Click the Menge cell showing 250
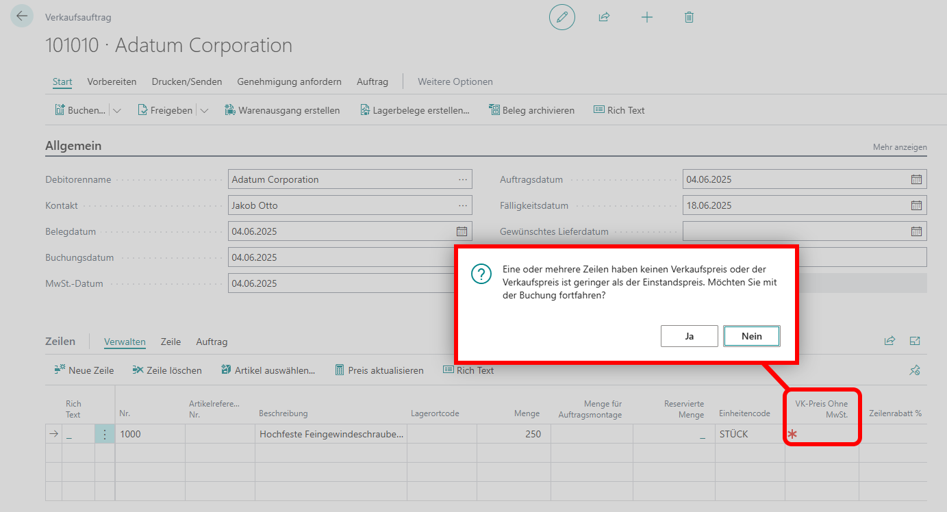 point(514,434)
